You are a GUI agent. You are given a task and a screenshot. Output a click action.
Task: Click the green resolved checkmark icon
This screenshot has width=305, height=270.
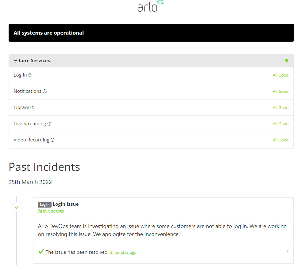(41, 252)
